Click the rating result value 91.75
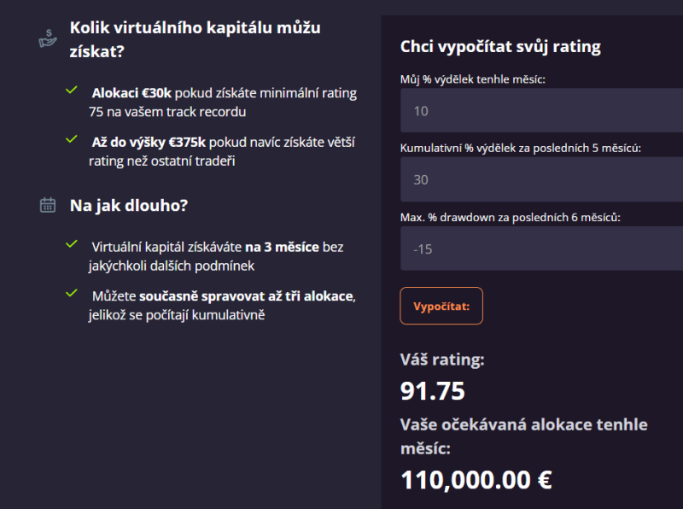 [x=433, y=391]
